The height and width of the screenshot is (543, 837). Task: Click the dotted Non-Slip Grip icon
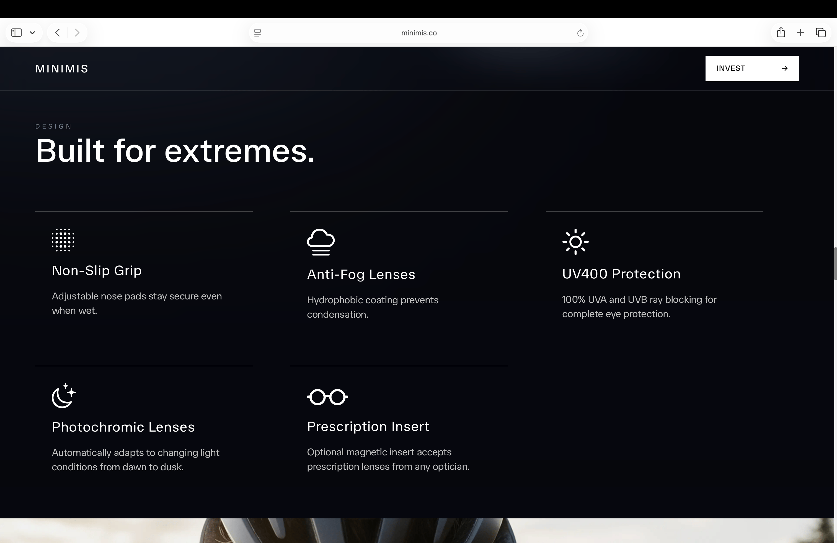coord(63,240)
